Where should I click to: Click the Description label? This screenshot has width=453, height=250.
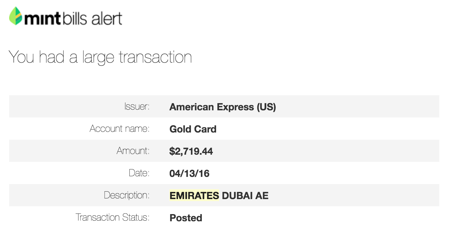[x=127, y=195]
